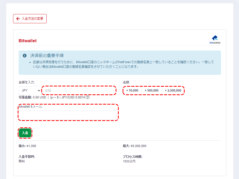Screen dimensions: 239x179
Task: Add the + 2,500,000 preset amount
Action: tap(173, 91)
